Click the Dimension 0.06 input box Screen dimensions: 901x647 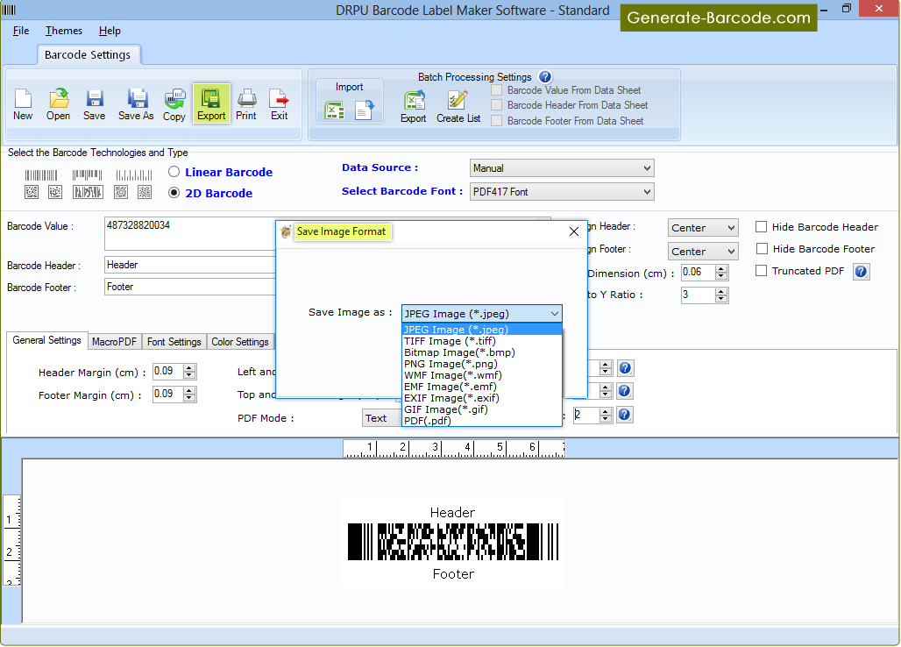click(698, 273)
